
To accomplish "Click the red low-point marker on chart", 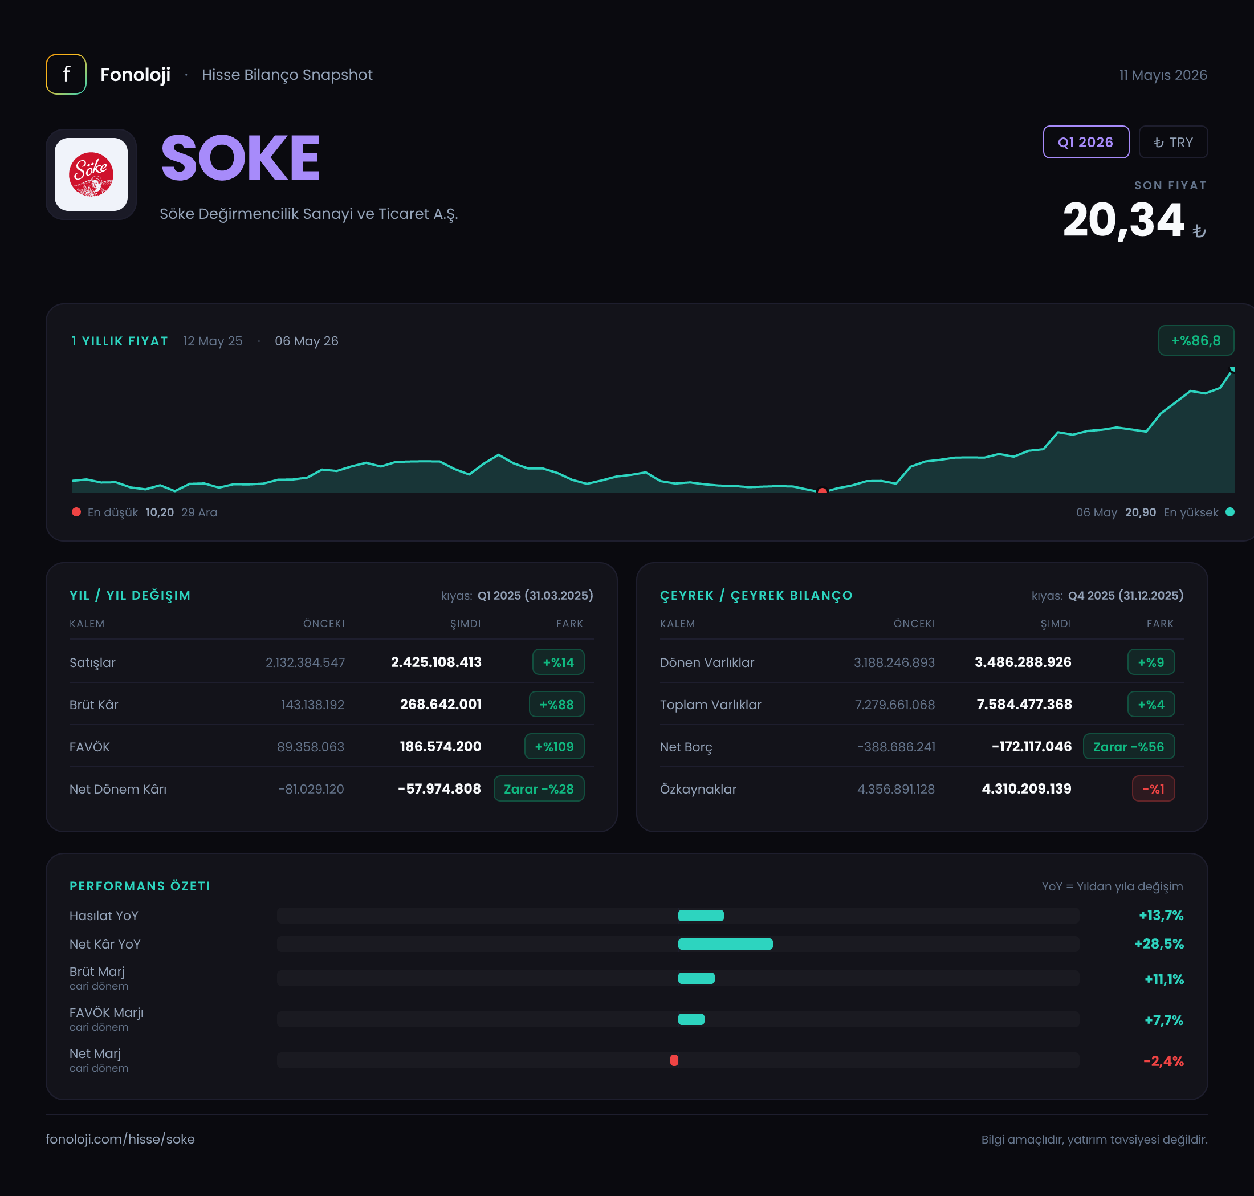I will (x=823, y=490).
